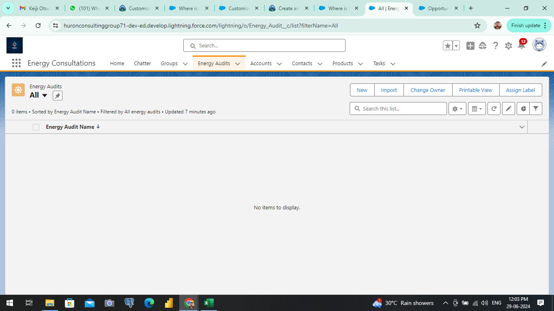Open Global Actions plus icon
554x311 pixels.
tap(470, 46)
